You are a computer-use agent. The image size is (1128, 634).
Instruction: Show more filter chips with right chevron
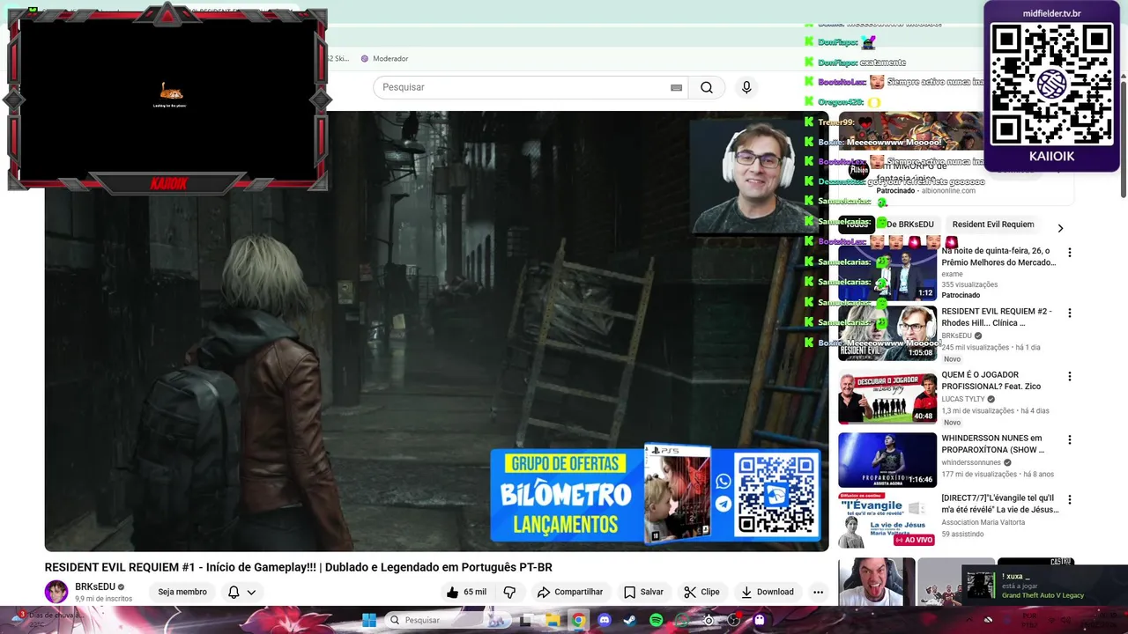(1060, 228)
